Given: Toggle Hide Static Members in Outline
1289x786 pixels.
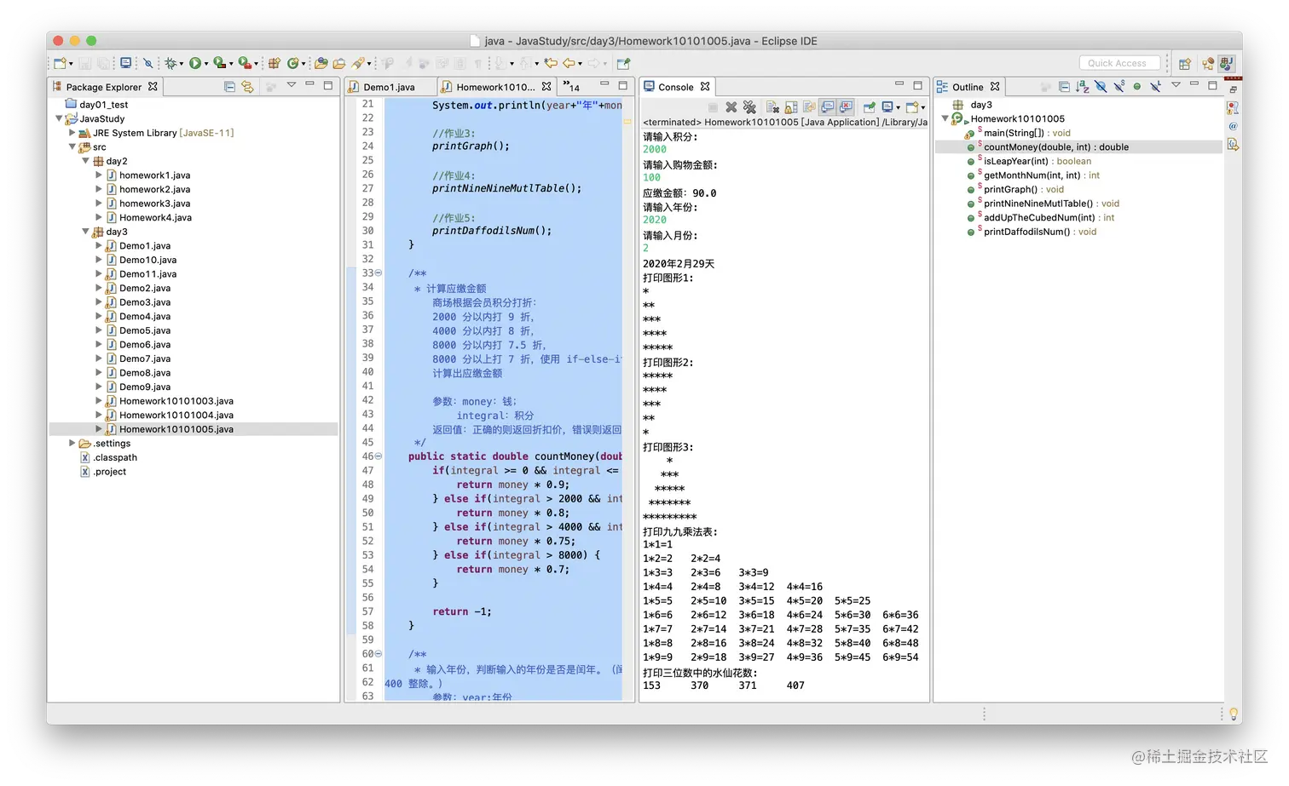Looking at the screenshot, I should [x=1118, y=86].
